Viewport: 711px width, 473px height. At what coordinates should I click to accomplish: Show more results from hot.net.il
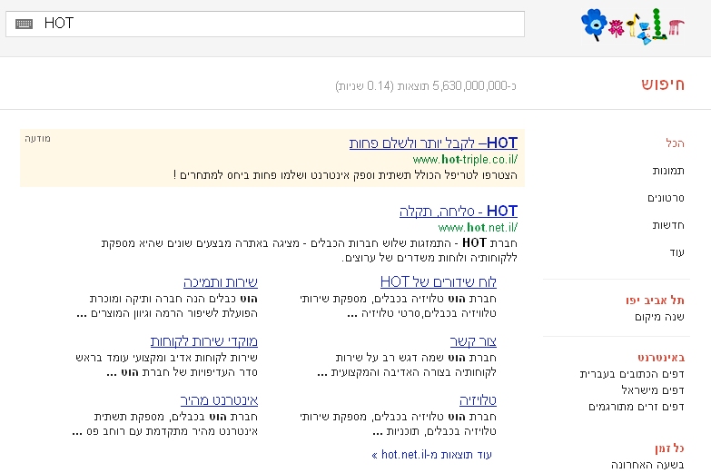click(431, 455)
